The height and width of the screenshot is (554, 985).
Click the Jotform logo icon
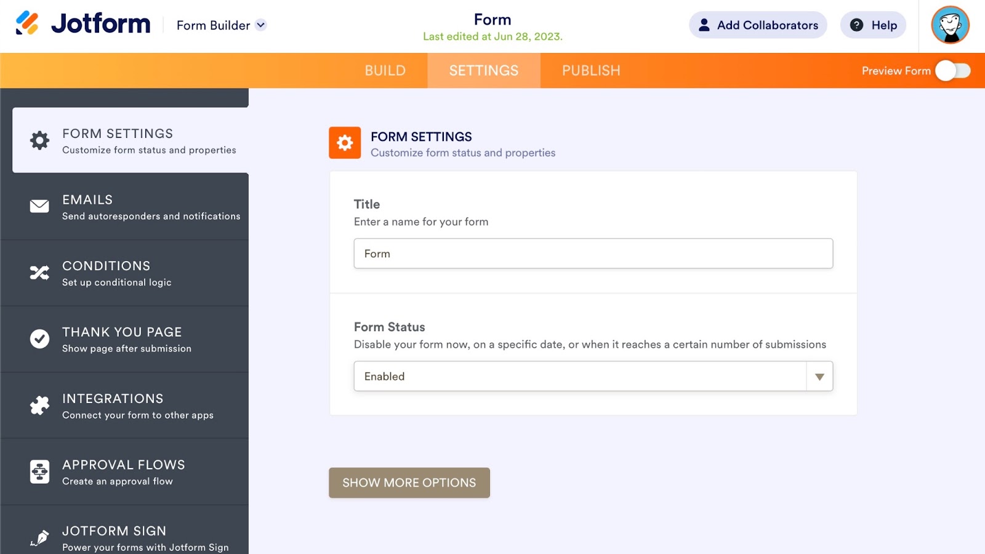27,23
